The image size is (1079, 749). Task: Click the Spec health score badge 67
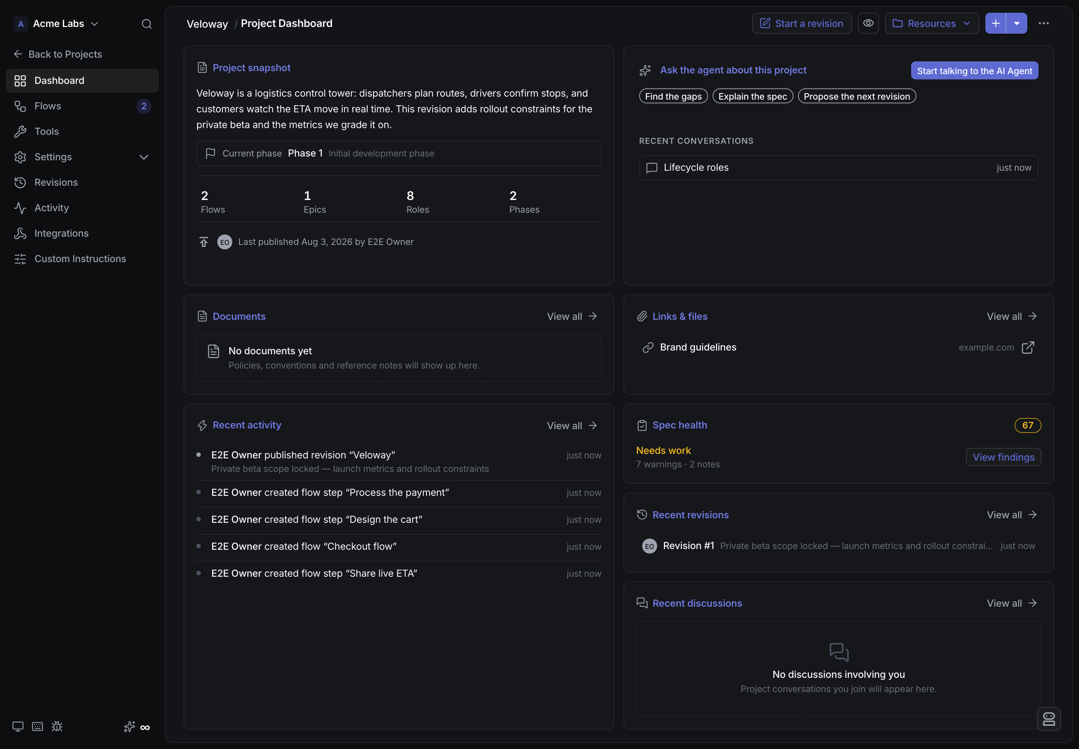(x=1028, y=425)
